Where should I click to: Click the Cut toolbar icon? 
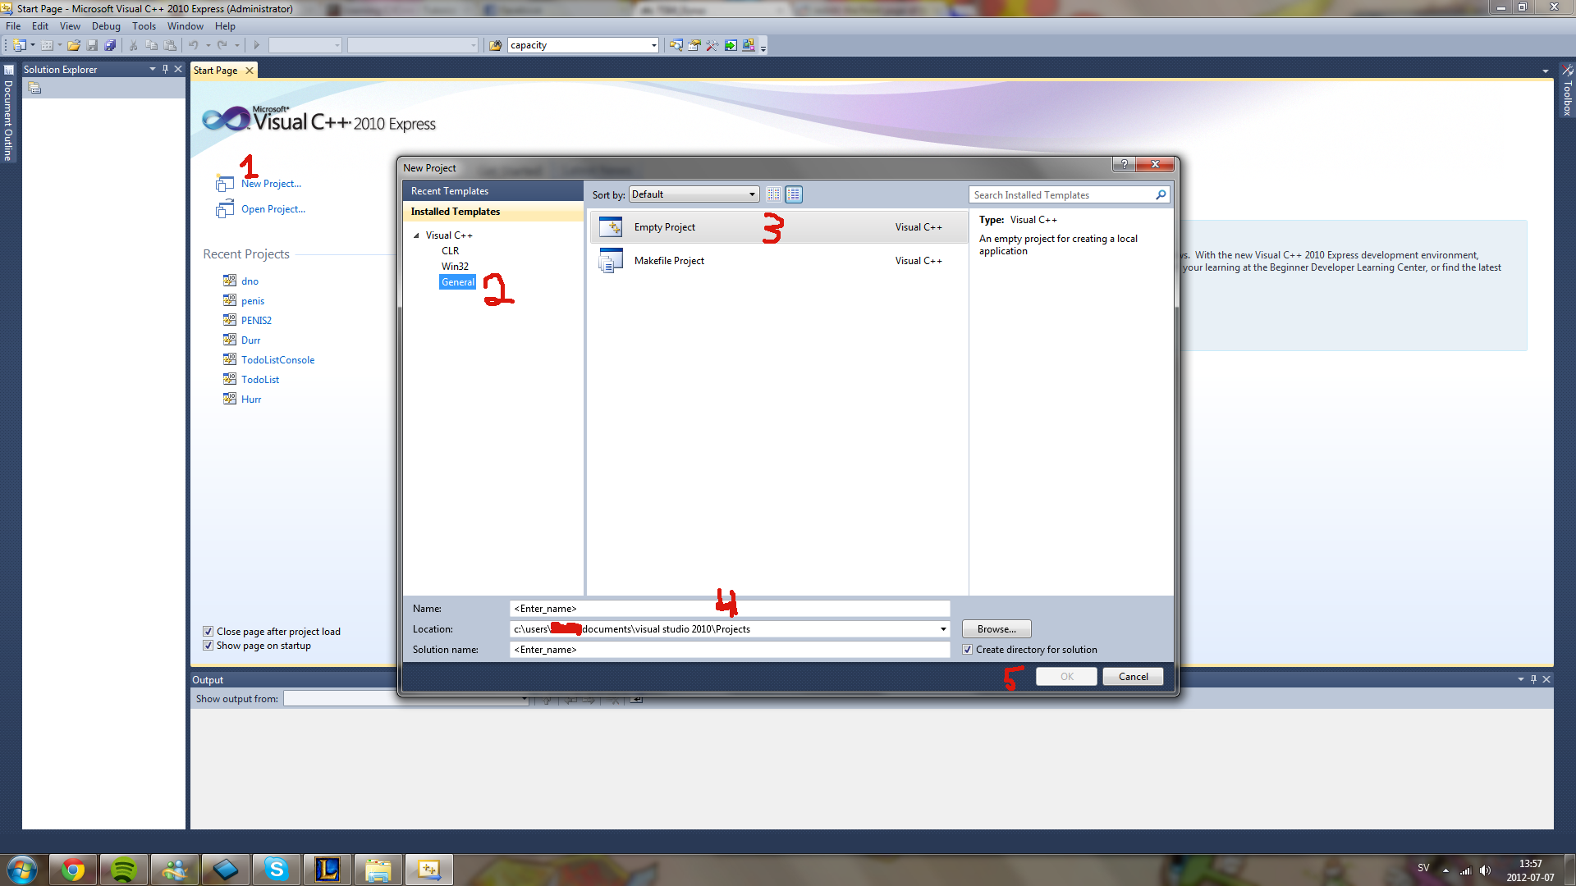[133, 45]
